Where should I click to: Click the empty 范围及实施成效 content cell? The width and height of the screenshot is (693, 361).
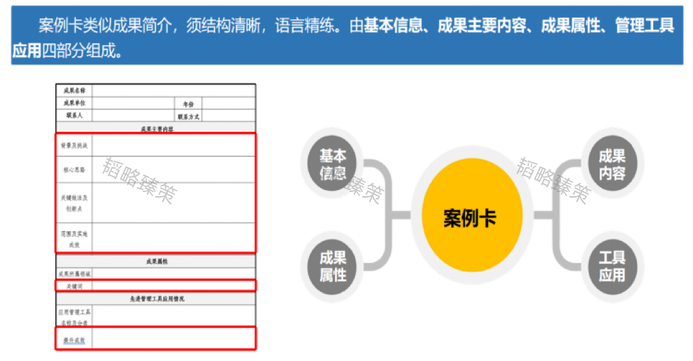pos(173,237)
